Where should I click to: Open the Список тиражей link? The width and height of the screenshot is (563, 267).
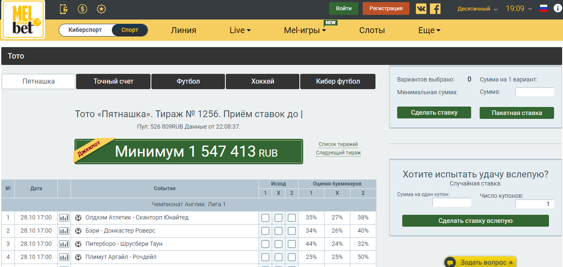pyautogui.click(x=338, y=144)
